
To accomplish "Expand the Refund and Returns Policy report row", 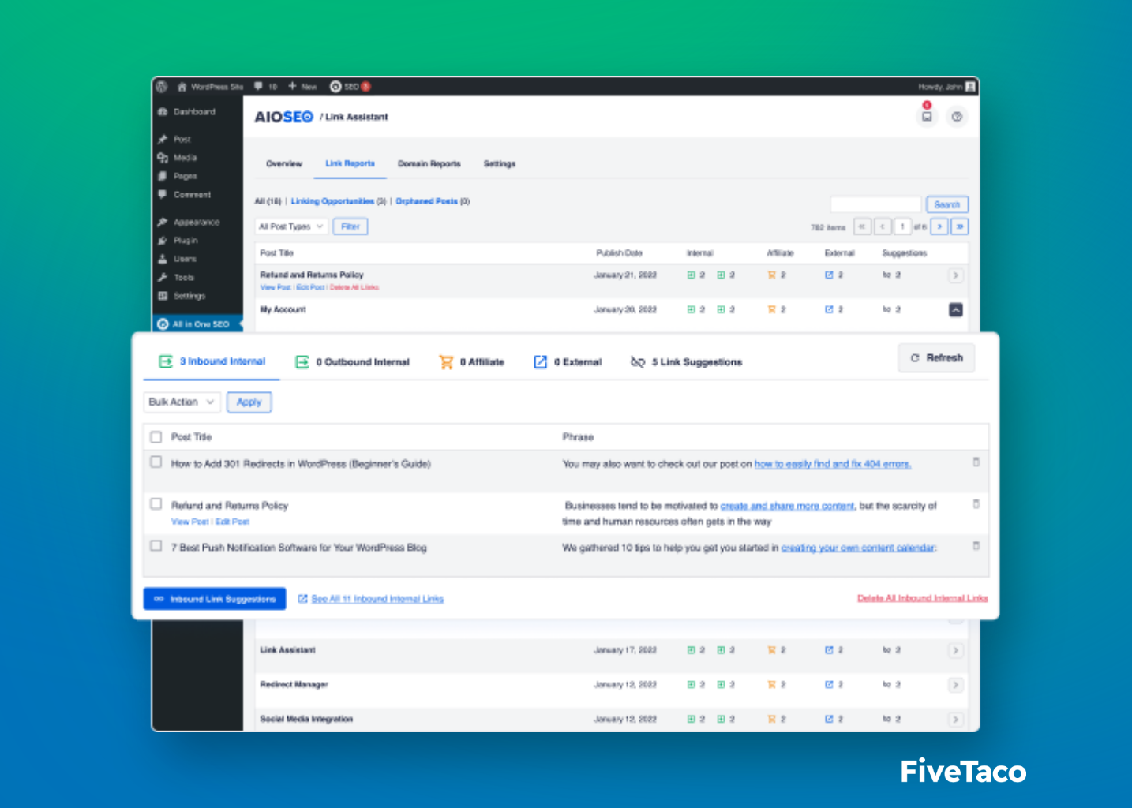I will click(955, 275).
